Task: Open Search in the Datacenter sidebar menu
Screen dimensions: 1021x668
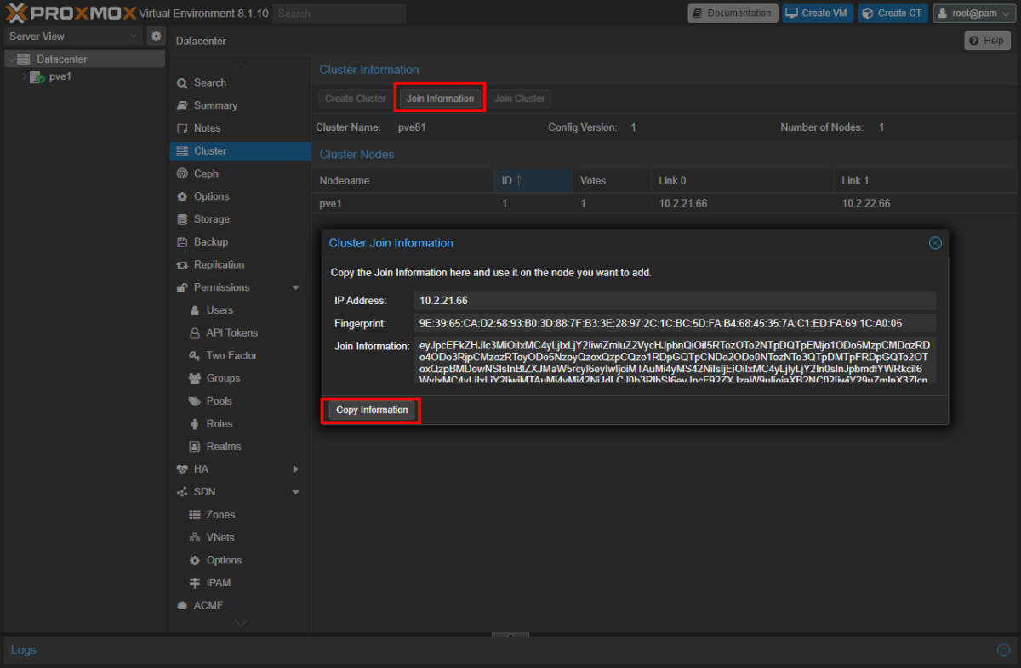Action: 240,82
